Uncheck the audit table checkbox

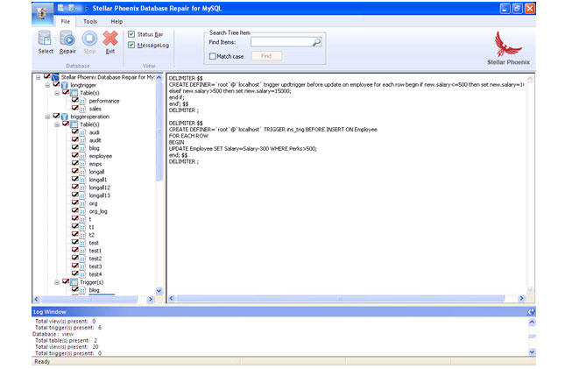click(74, 140)
